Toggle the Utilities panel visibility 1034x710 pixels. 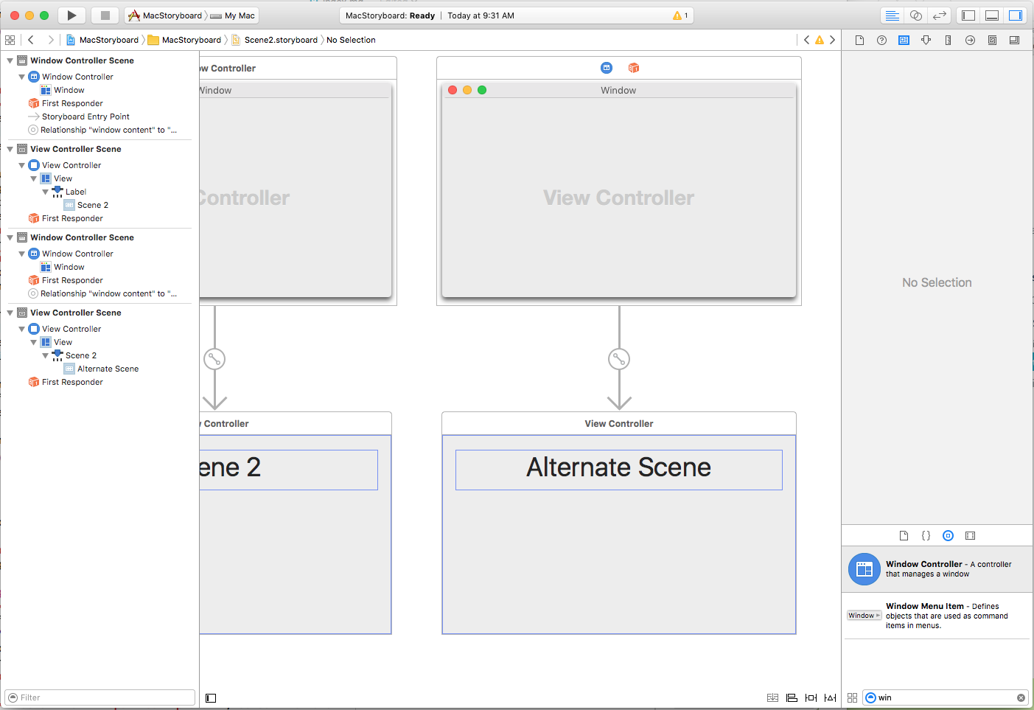click(1016, 15)
